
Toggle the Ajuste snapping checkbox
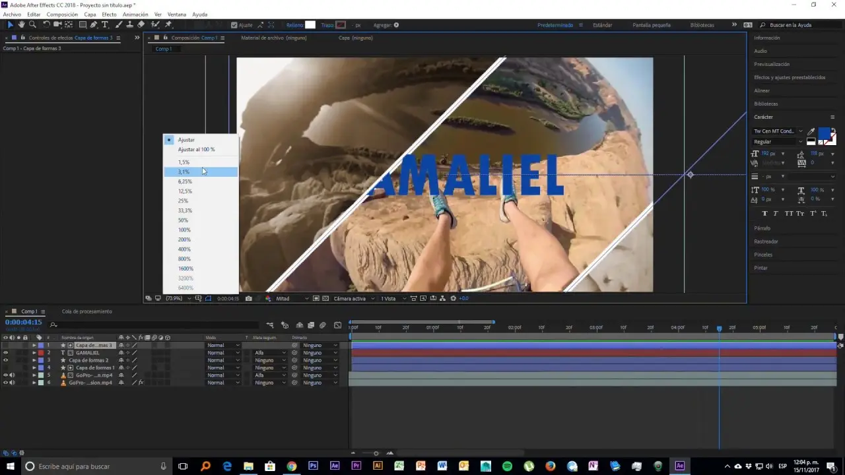[234, 25]
